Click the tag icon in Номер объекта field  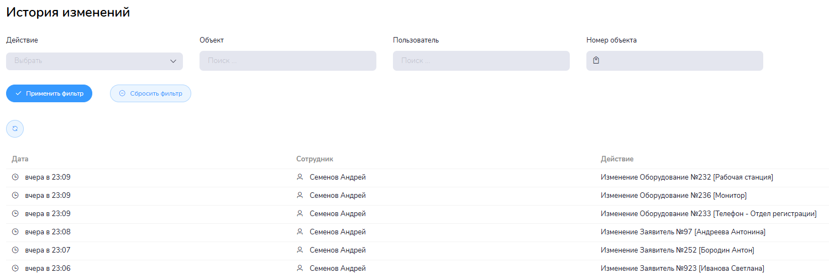(596, 60)
